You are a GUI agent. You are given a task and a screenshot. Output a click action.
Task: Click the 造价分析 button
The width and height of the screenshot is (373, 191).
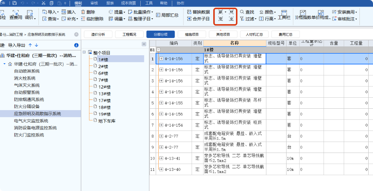[98, 34]
